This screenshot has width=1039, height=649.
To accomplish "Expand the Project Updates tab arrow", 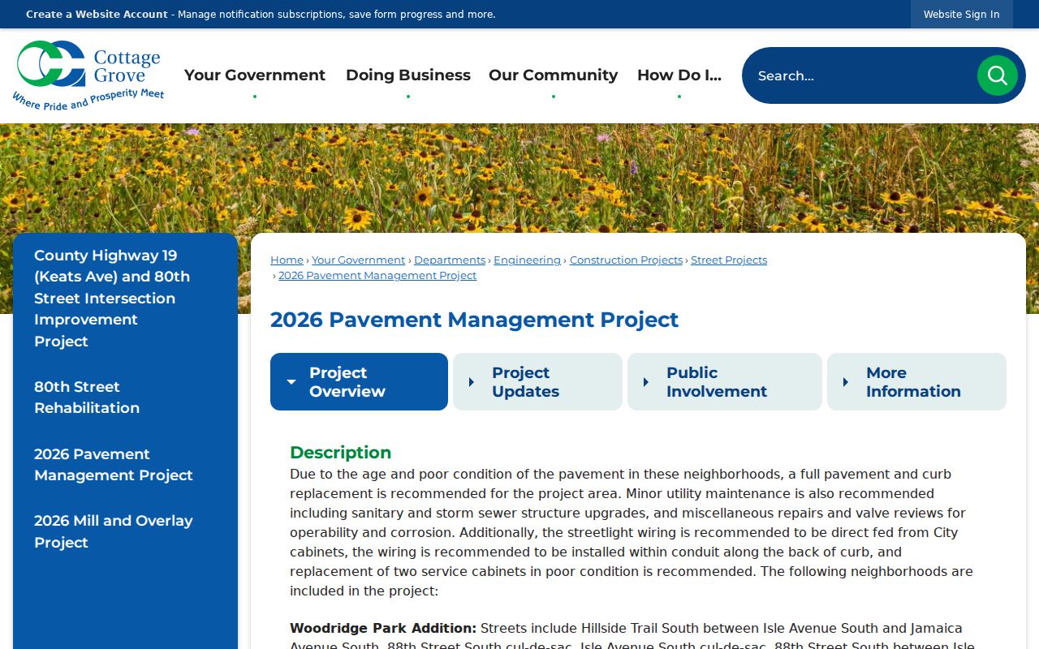I will pyautogui.click(x=472, y=382).
